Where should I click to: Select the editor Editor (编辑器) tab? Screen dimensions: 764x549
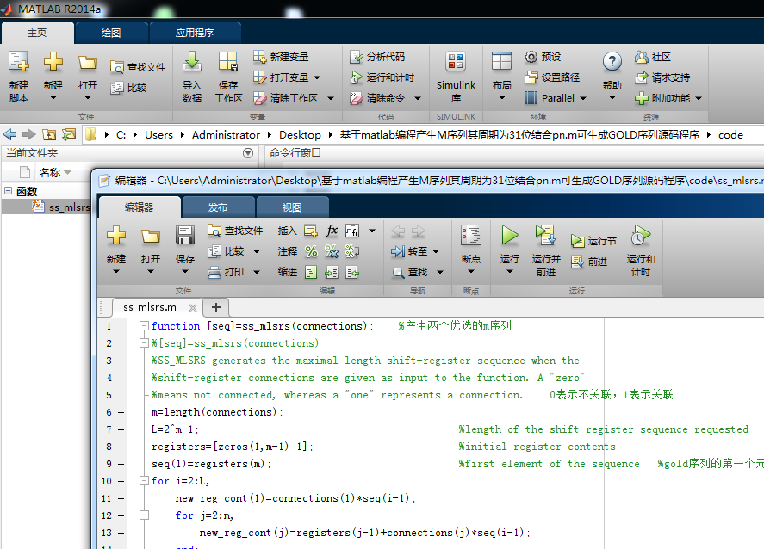(140, 207)
